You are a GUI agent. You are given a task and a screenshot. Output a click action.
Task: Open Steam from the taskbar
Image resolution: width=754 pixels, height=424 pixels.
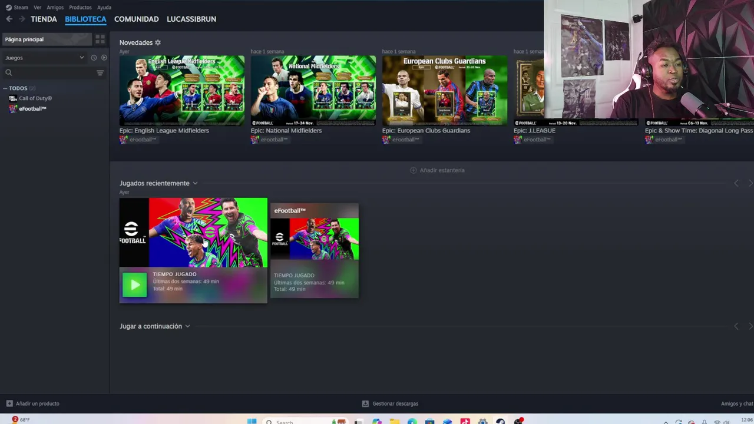click(x=500, y=420)
